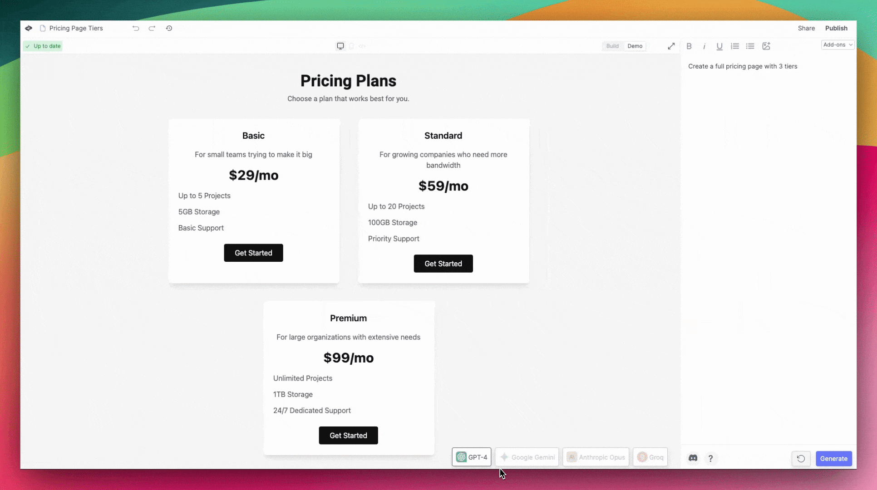This screenshot has height=490, width=877.
Task: Toggle bold formatting
Action: coord(689,46)
